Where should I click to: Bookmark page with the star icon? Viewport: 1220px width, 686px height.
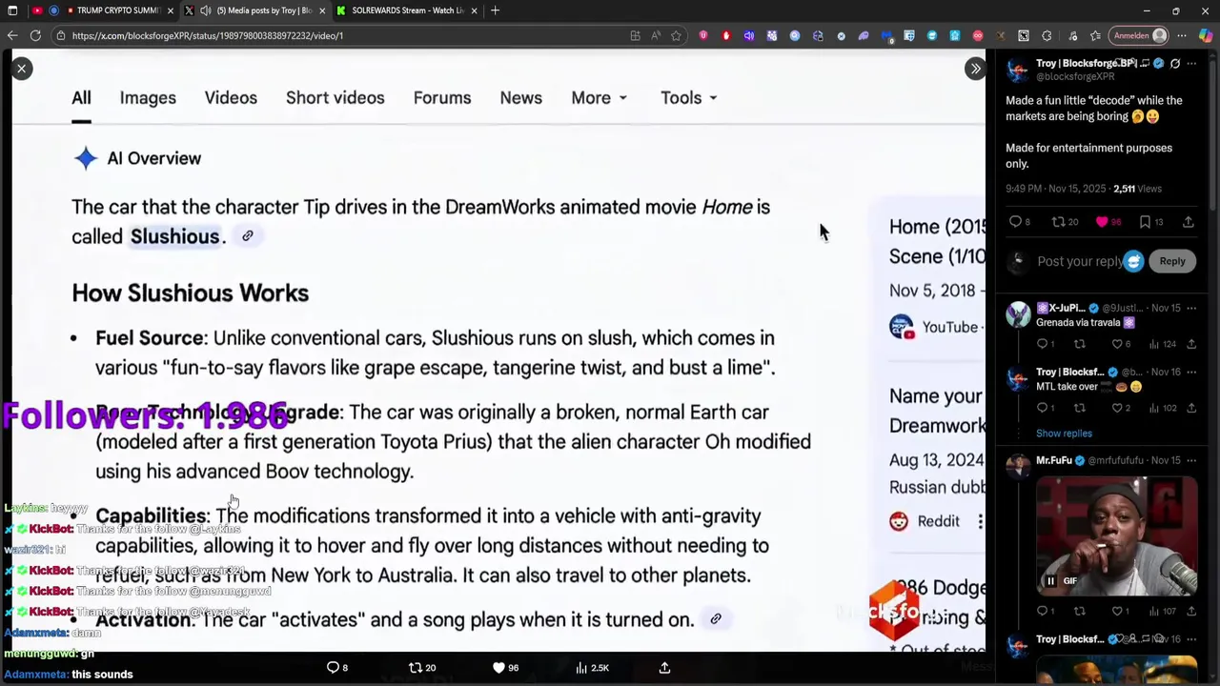(676, 35)
